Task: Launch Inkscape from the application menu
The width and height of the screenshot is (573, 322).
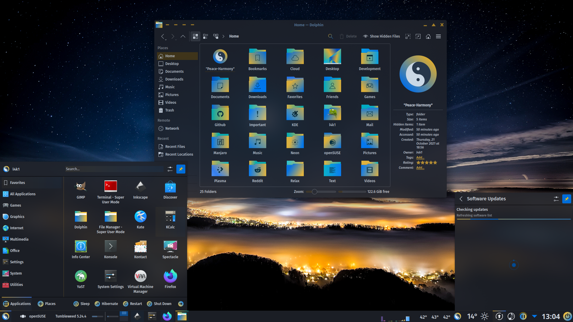Action: click(x=140, y=190)
